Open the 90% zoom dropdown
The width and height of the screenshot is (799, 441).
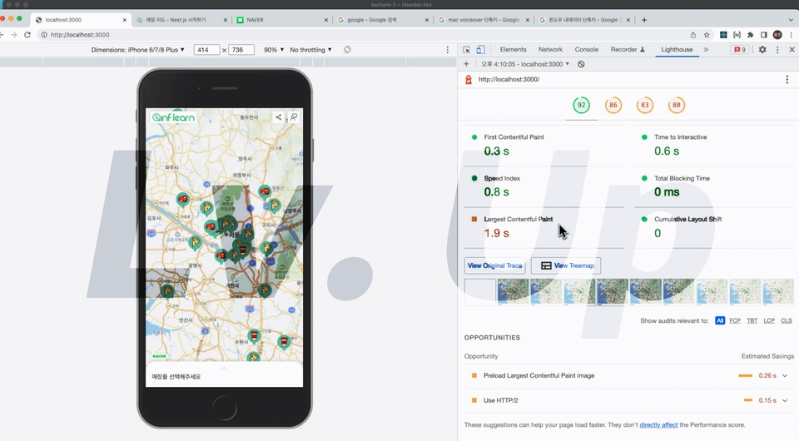(x=274, y=50)
